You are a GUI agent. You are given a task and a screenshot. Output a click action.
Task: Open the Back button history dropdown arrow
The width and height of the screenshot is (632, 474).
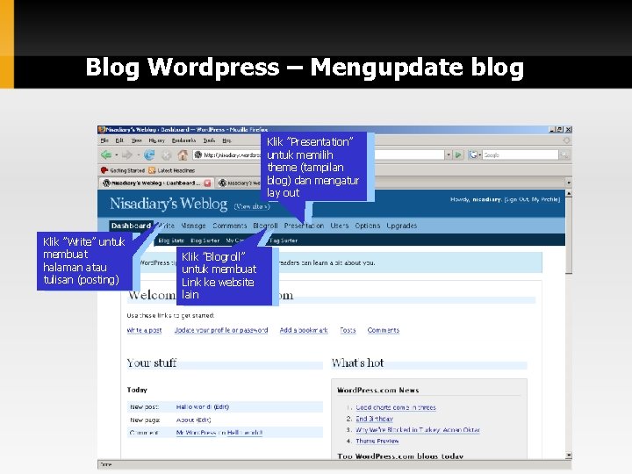[x=117, y=154]
